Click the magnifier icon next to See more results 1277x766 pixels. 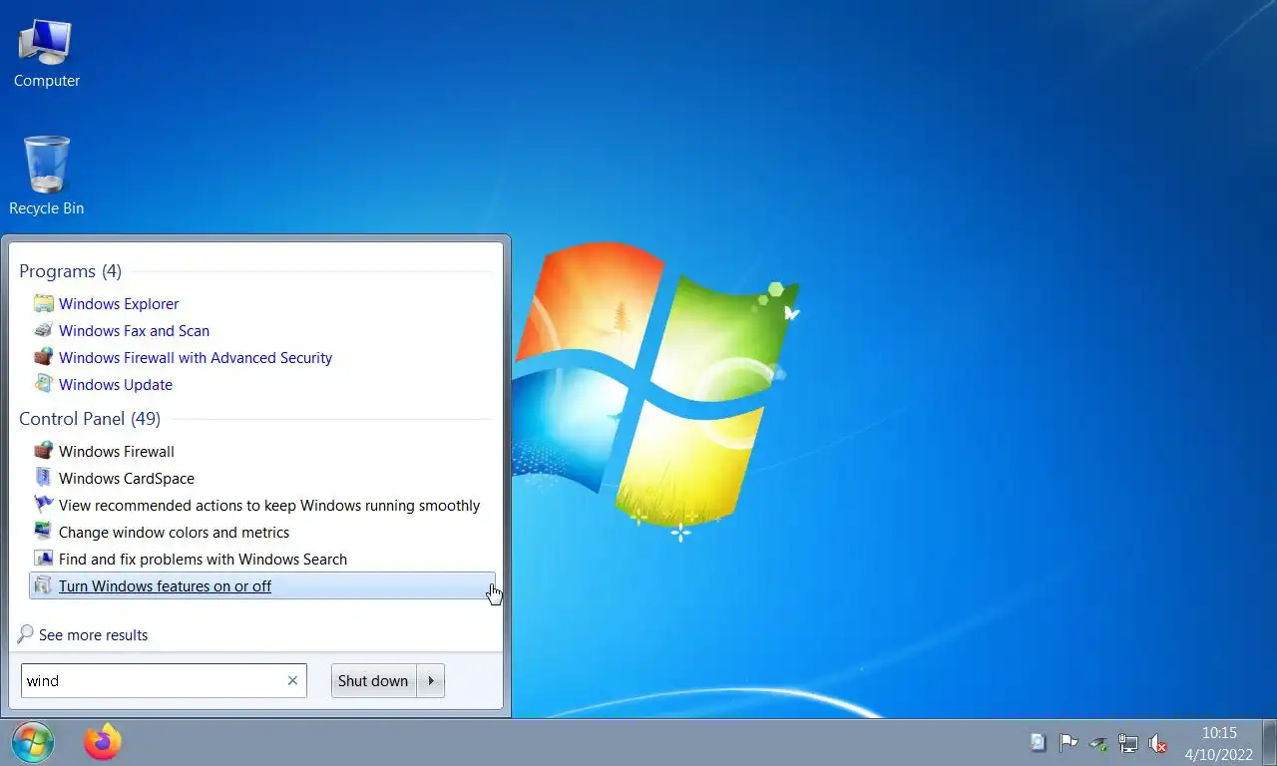pyautogui.click(x=26, y=634)
